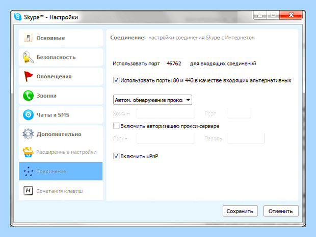Viewport: 316px width, 237px height.
Task: Click the Соединение dotted icon
Action: click(x=28, y=171)
